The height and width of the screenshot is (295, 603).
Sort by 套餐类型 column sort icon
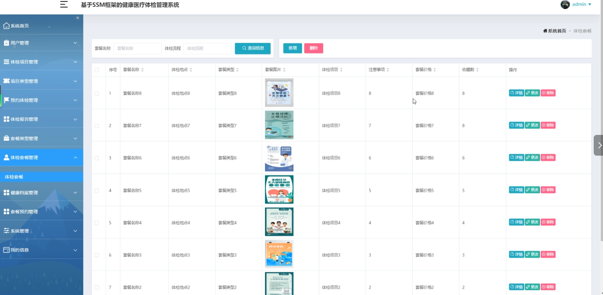coord(238,70)
